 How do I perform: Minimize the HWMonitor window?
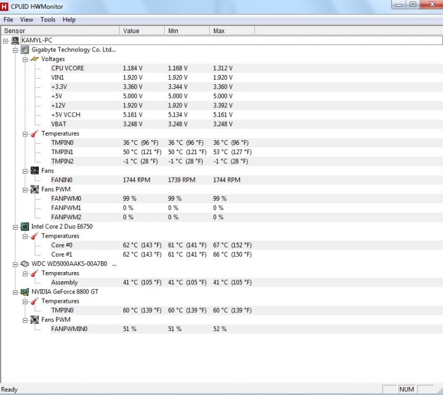click(x=399, y=4)
